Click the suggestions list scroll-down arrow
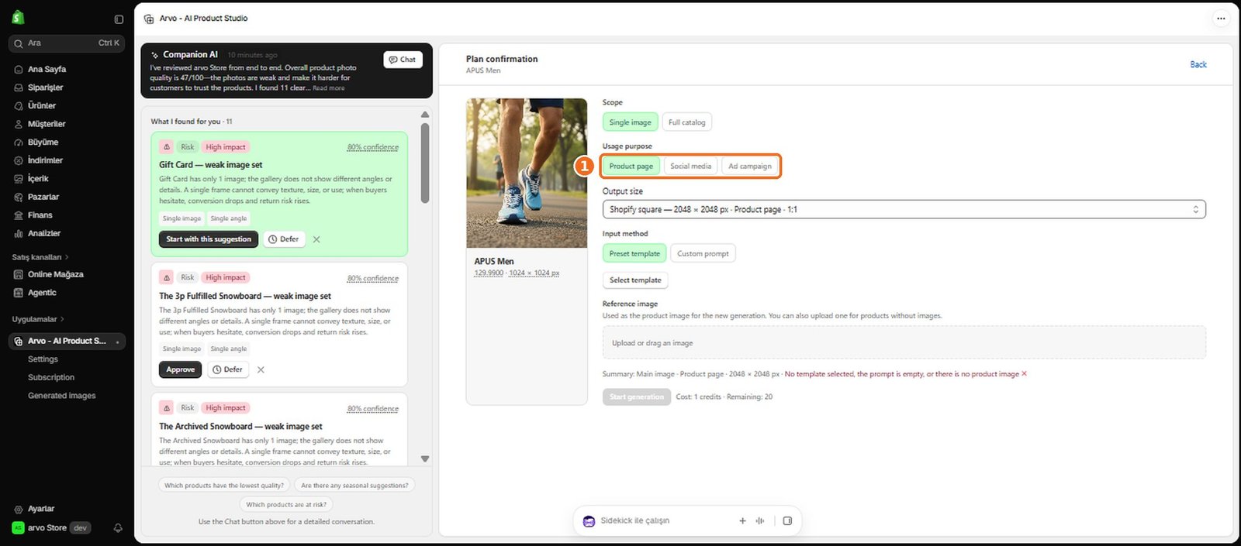 pyautogui.click(x=425, y=459)
